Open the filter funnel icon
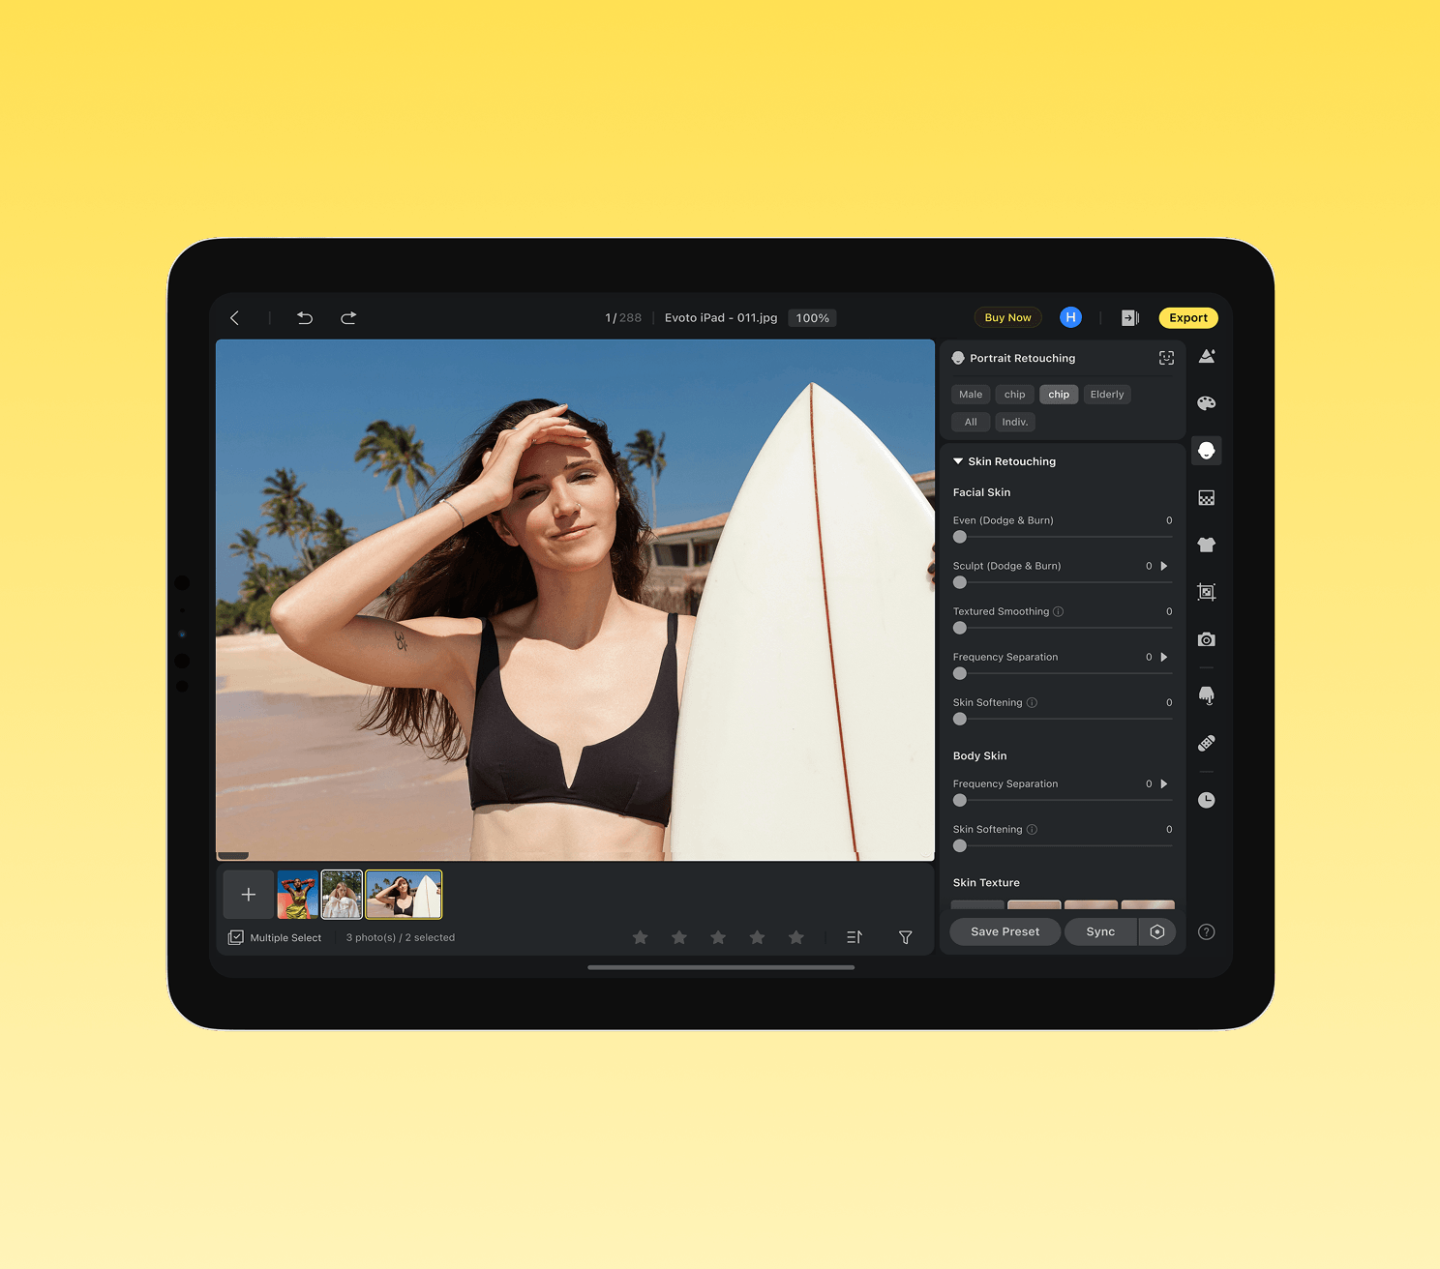This screenshot has height=1269, width=1440. (x=905, y=937)
